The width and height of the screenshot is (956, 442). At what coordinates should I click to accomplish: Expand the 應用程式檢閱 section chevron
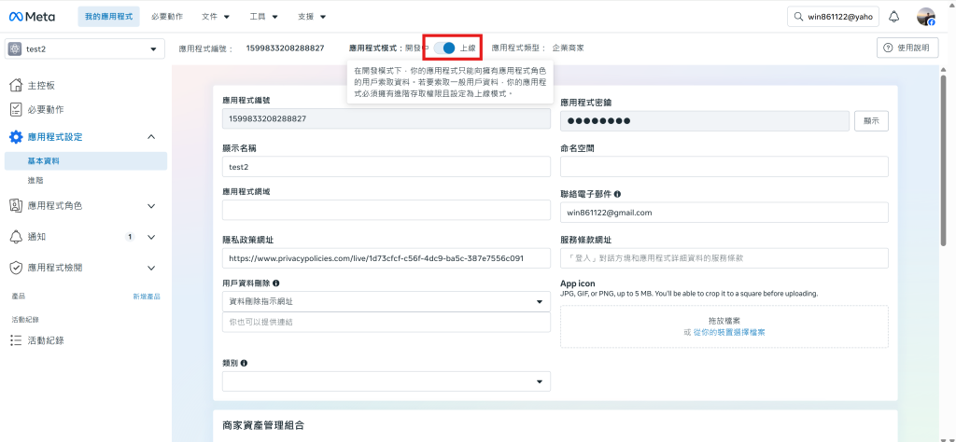(x=152, y=268)
